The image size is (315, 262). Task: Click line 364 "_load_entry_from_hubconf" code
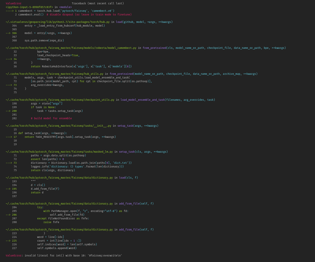point(65,26)
